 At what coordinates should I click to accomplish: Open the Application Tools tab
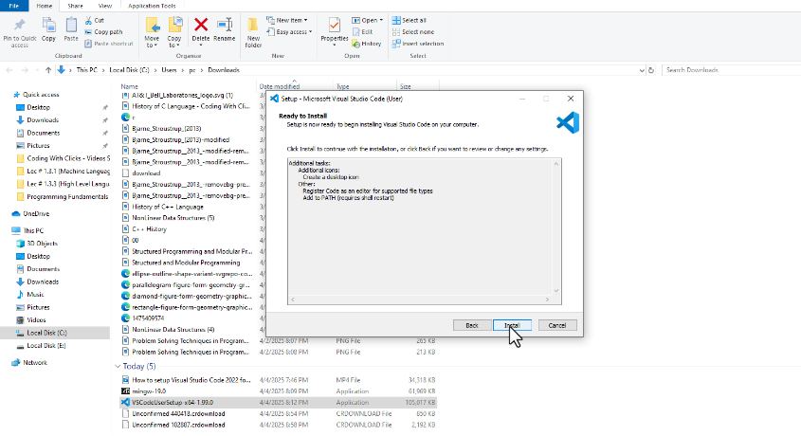(152, 6)
